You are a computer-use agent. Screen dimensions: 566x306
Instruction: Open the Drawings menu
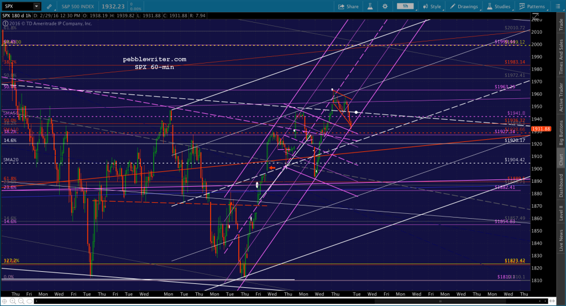464,7
